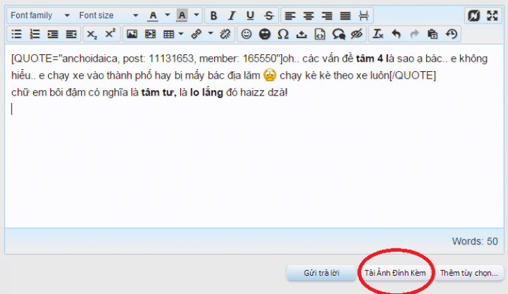Toggle fullscreen editor mode
508x294 pixels.
point(492,16)
